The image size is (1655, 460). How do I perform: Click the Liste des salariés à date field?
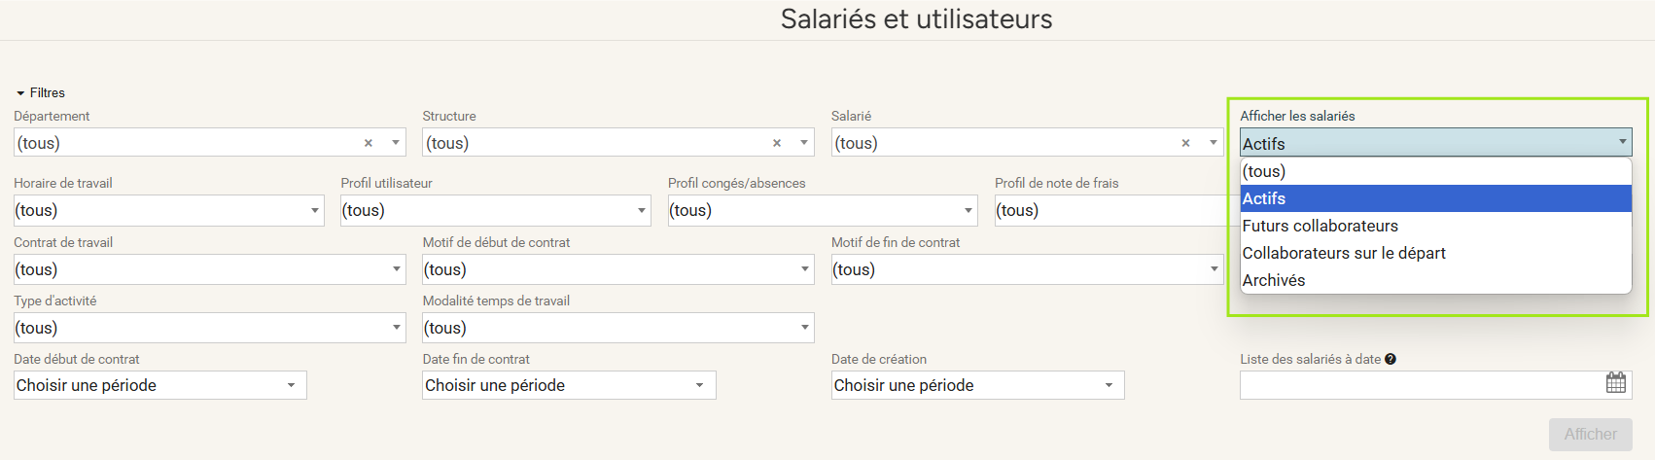coord(1435,385)
